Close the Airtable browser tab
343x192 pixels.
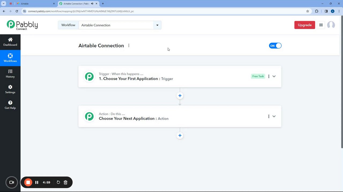[x=54, y=4]
